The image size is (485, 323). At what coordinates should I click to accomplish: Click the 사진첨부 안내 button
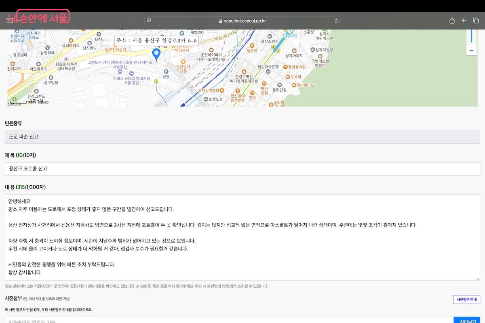point(466,300)
